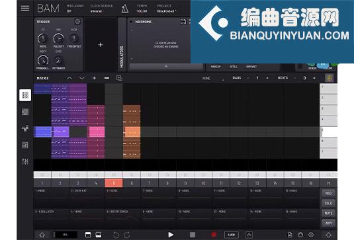The width and height of the screenshot is (354, 240).
Task: Toggle the metronome icon
Action: click(125, 9)
